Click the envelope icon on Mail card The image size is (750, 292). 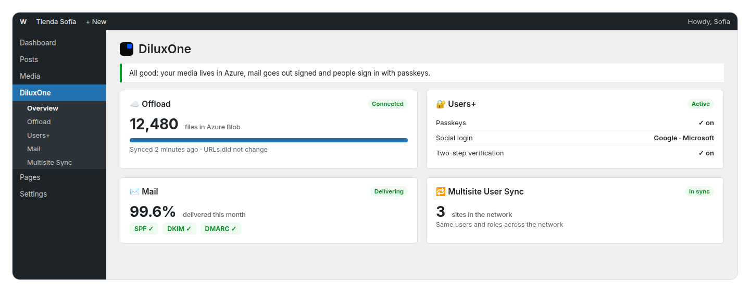coord(134,191)
